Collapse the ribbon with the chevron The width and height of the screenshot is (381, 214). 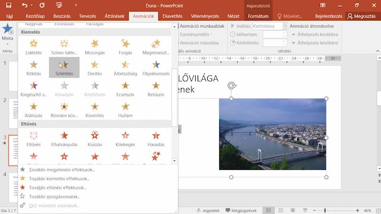(x=378, y=51)
